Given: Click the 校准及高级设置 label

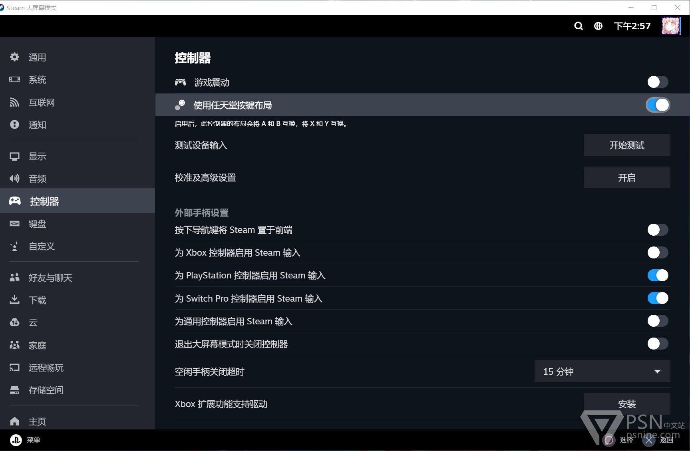Looking at the screenshot, I should (x=205, y=177).
